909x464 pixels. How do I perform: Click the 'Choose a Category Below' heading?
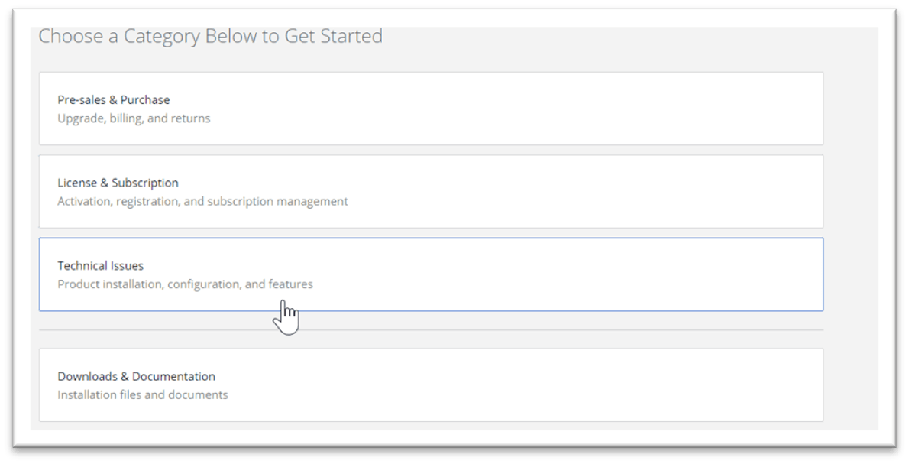click(212, 35)
